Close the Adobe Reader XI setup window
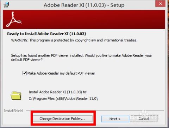 pyautogui.click(x=161, y=4)
